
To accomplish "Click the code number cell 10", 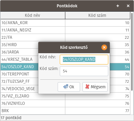I will click(98, 23).
